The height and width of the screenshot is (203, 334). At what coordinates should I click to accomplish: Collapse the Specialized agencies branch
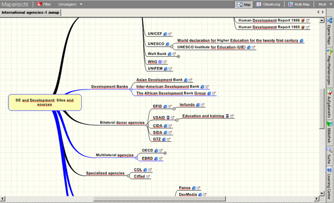pos(128,176)
